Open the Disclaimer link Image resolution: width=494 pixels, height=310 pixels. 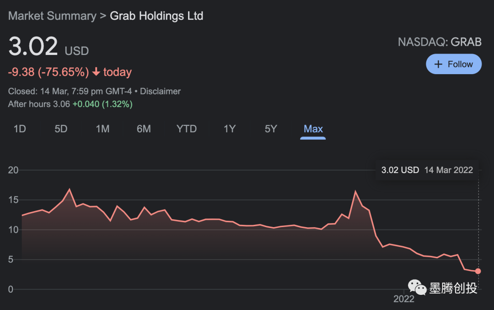tap(160, 91)
